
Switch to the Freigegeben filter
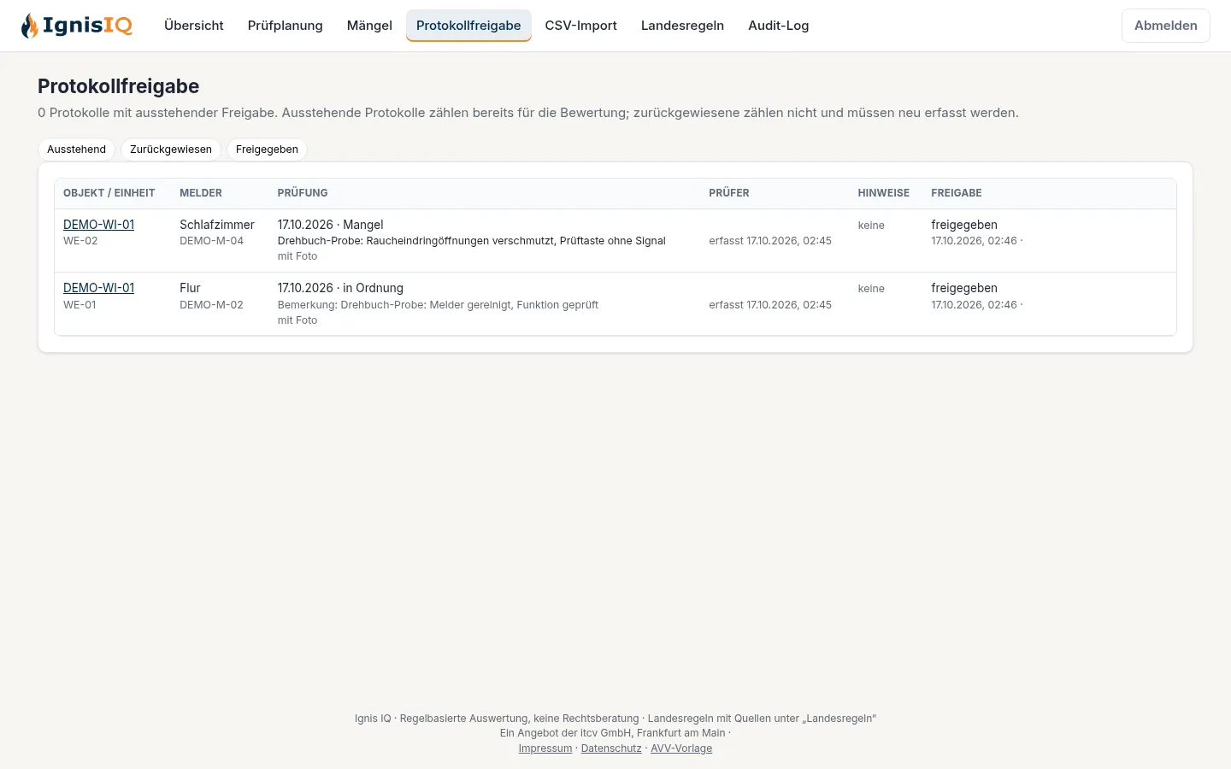click(x=267, y=150)
